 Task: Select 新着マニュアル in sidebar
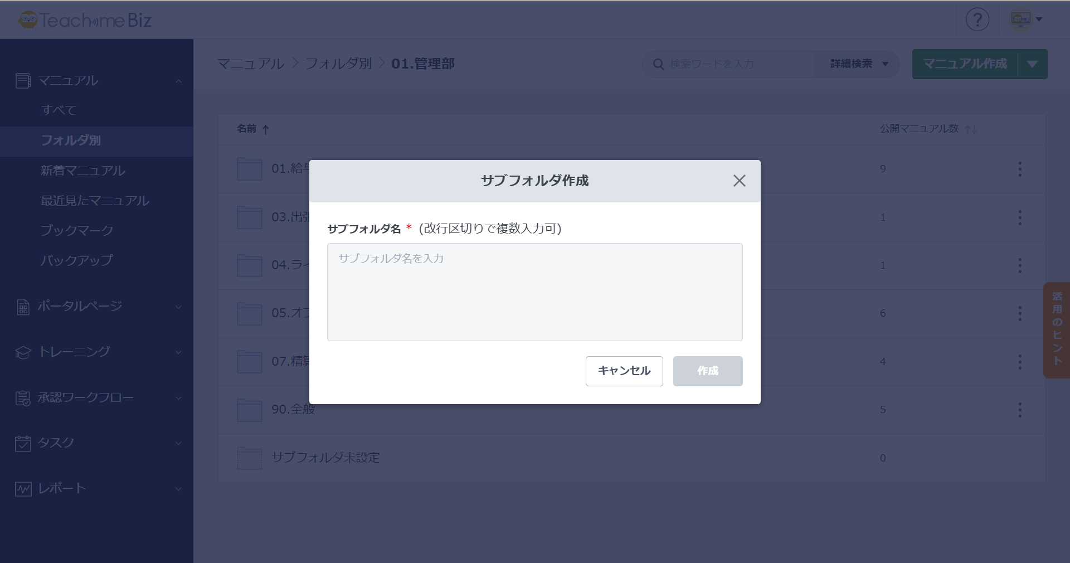[x=82, y=171]
